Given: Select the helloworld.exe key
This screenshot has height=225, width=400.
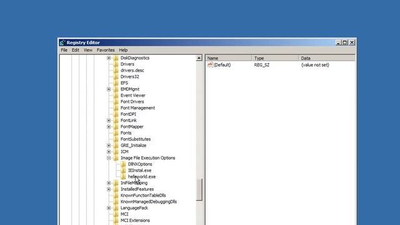Looking at the screenshot, I should coord(142,177).
